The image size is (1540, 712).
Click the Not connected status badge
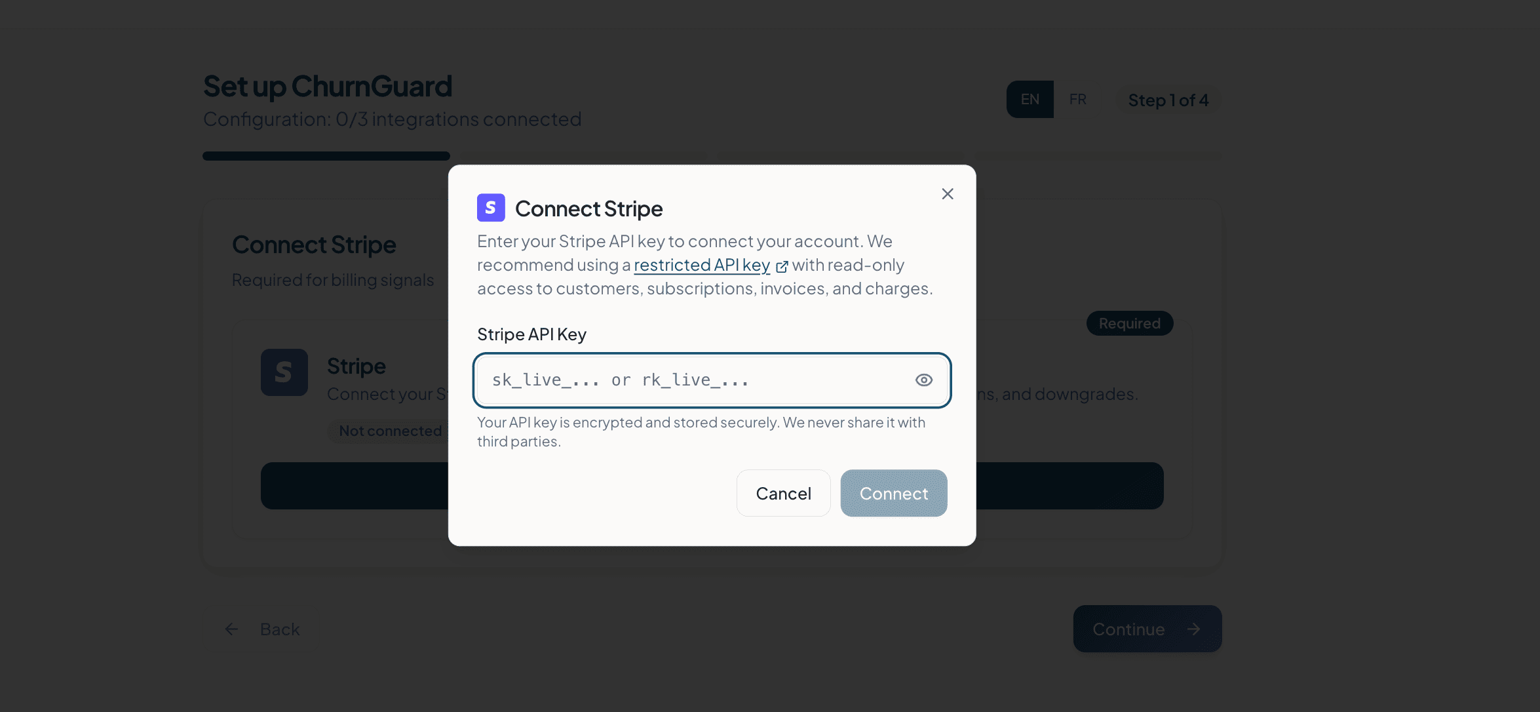pos(390,431)
